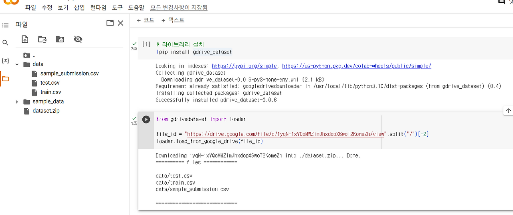The image size is (513, 215).
Task: Click 'data/test.csv' output text
Action: 174,176
